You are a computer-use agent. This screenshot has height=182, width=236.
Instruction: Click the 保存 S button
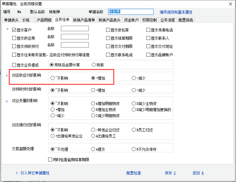click(x=170, y=173)
